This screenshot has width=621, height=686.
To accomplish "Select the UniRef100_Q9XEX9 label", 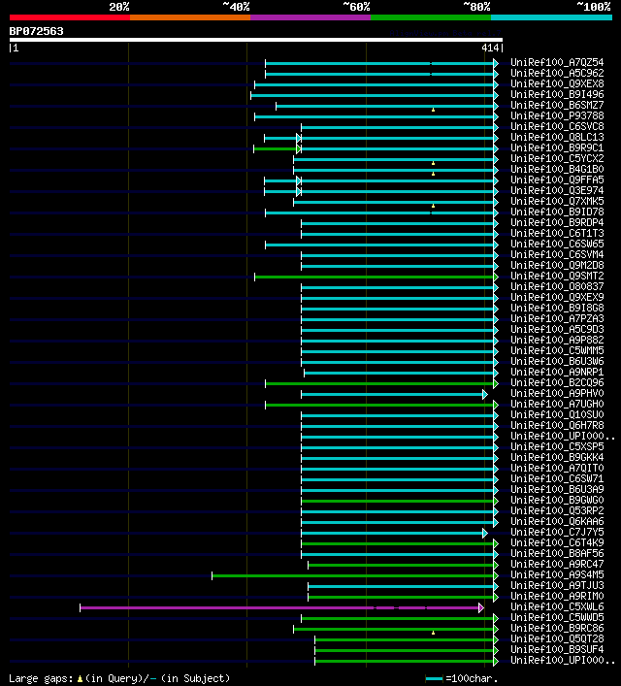I will (x=557, y=298).
